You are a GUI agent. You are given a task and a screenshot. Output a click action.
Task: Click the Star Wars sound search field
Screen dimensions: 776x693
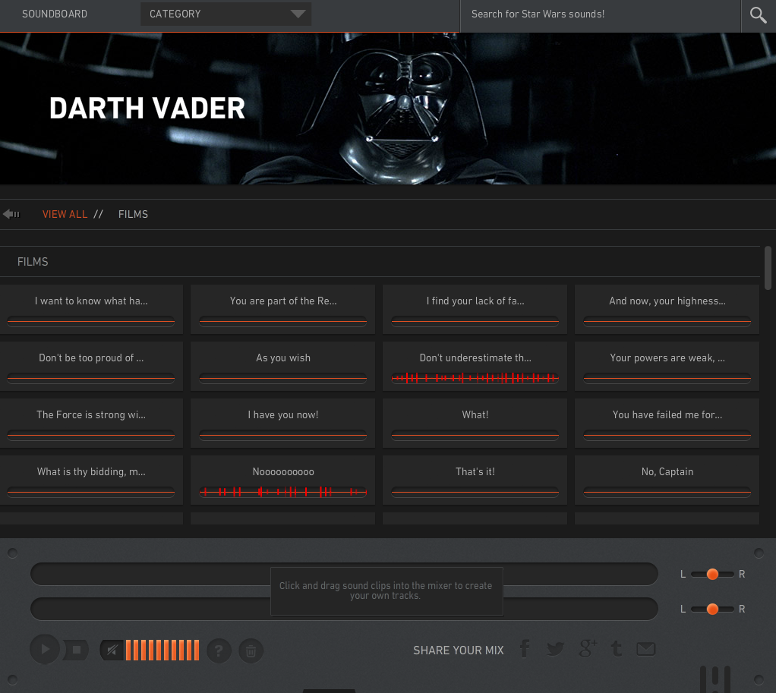[x=601, y=14]
